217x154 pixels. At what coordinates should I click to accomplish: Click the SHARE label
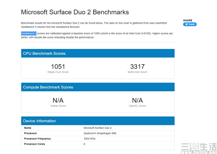point(187,21)
